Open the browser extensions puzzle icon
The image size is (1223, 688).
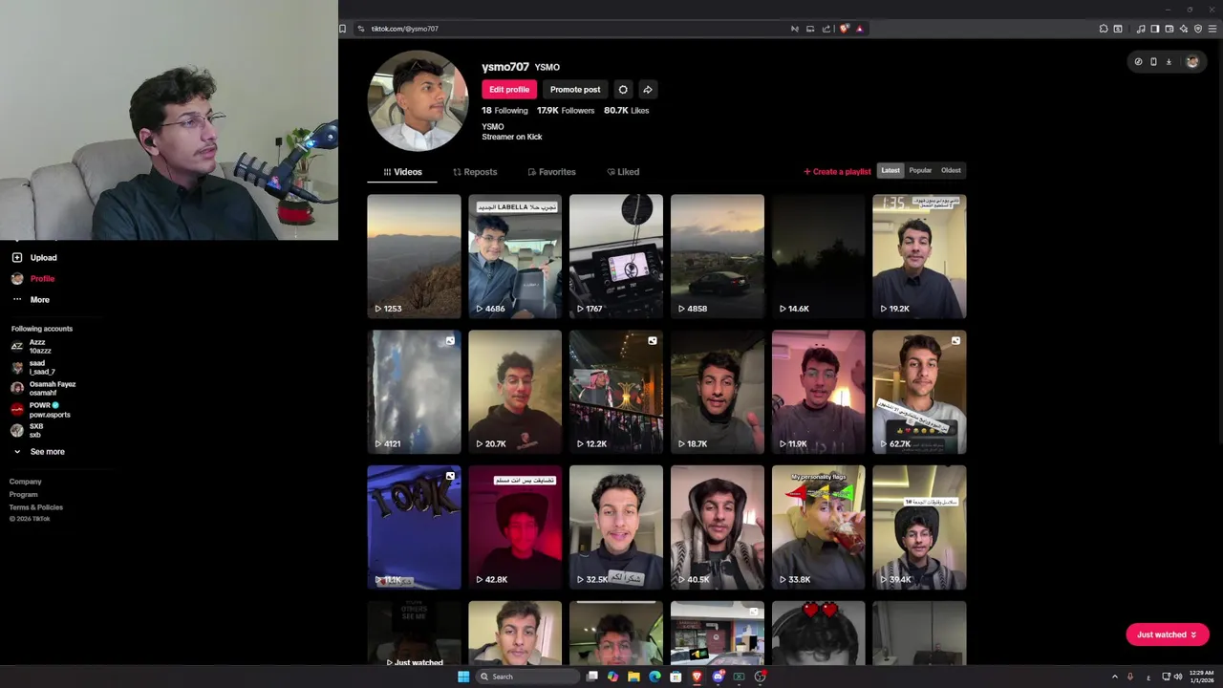tap(1104, 29)
